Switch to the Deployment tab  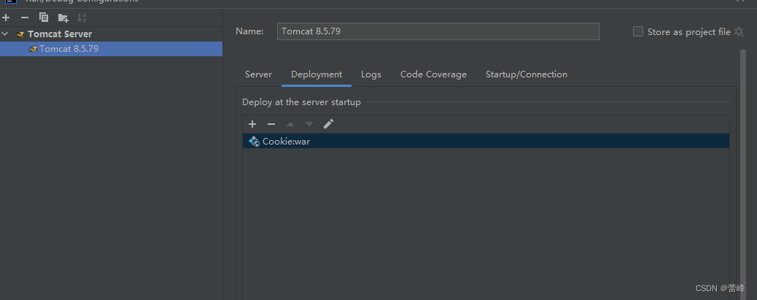pos(317,74)
